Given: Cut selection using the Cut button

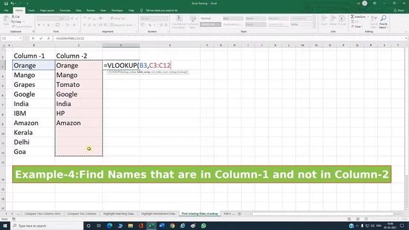Looking at the screenshot, I should (15, 17).
